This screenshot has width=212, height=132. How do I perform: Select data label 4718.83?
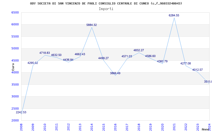pyautogui.click(x=45, y=53)
